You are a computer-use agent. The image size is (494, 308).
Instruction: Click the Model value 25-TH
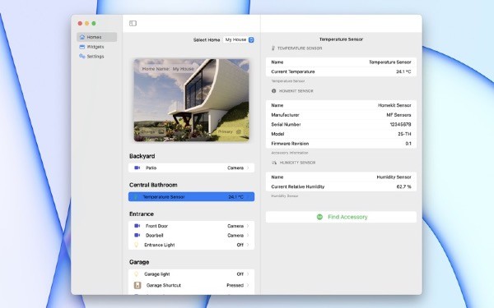click(404, 134)
